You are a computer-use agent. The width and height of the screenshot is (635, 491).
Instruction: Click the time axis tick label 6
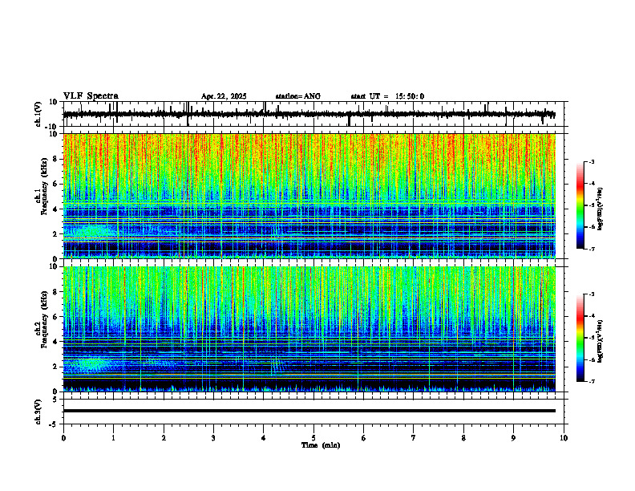tap(364, 438)
